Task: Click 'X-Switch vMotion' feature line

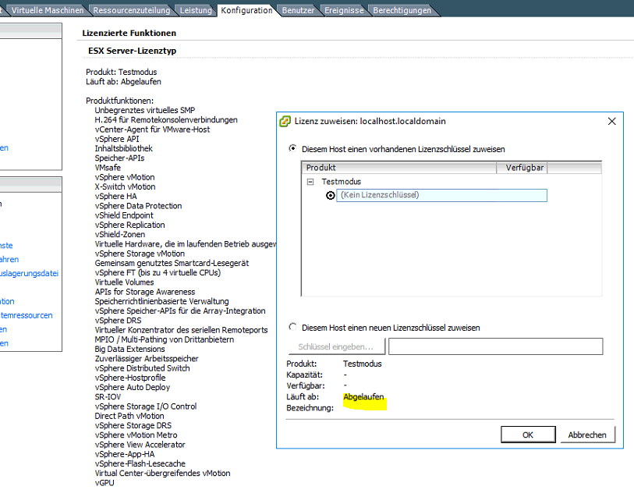Action: pyautogui.click(x=125, y=186)
